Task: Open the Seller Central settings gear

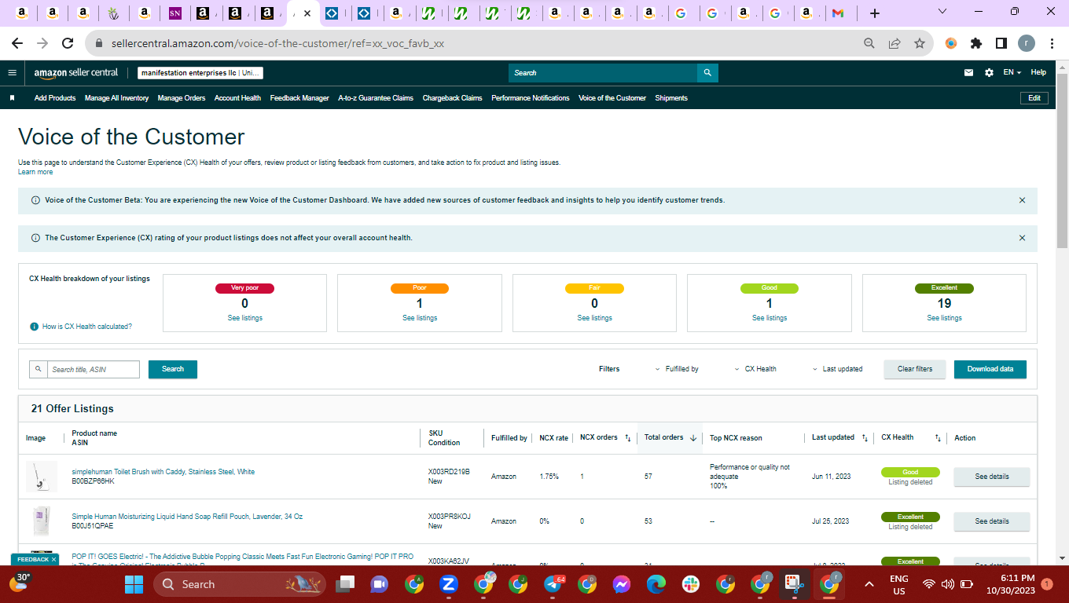Action: 989,72
